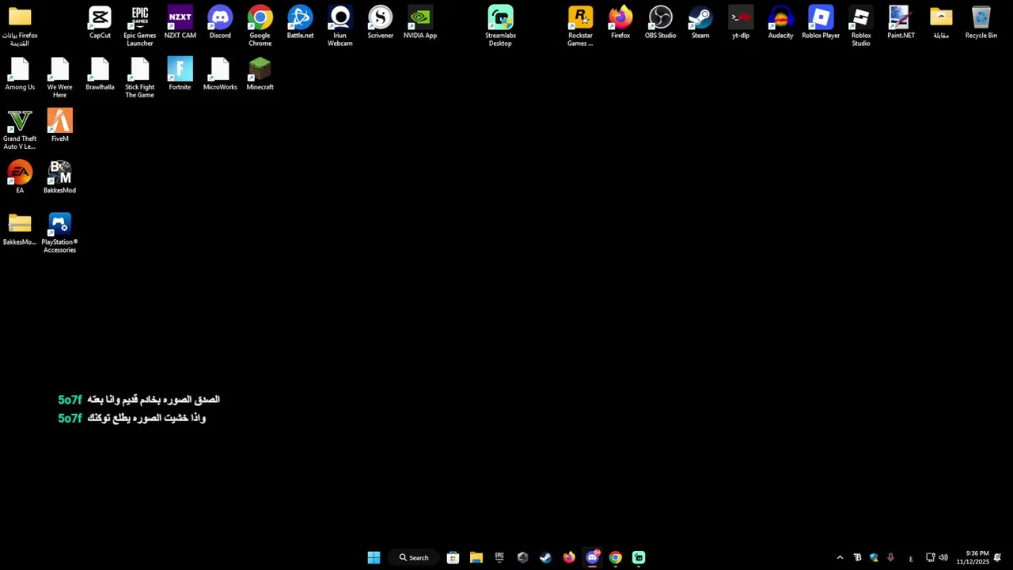
Task: Switch to Streamlabs in taskbar
Action: click(639, 557)
